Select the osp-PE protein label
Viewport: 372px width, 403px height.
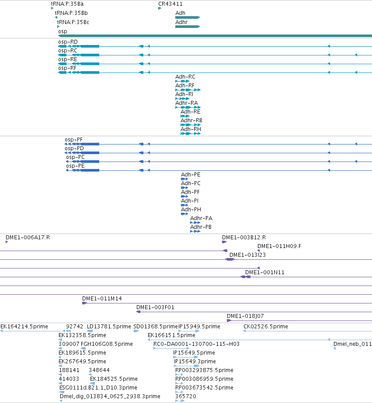pos(75,166)
